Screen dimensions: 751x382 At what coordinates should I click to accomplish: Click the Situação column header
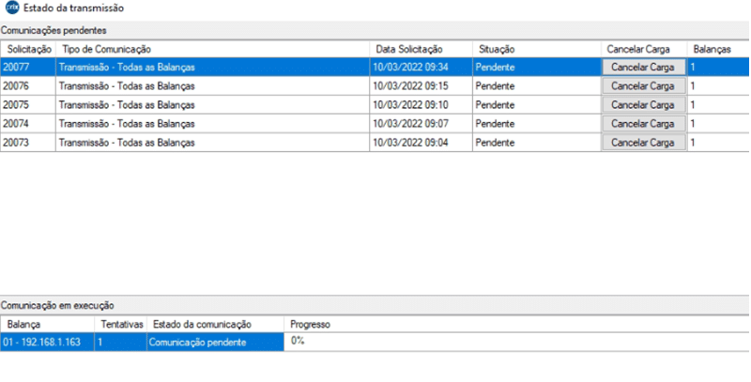coord(498,48)
